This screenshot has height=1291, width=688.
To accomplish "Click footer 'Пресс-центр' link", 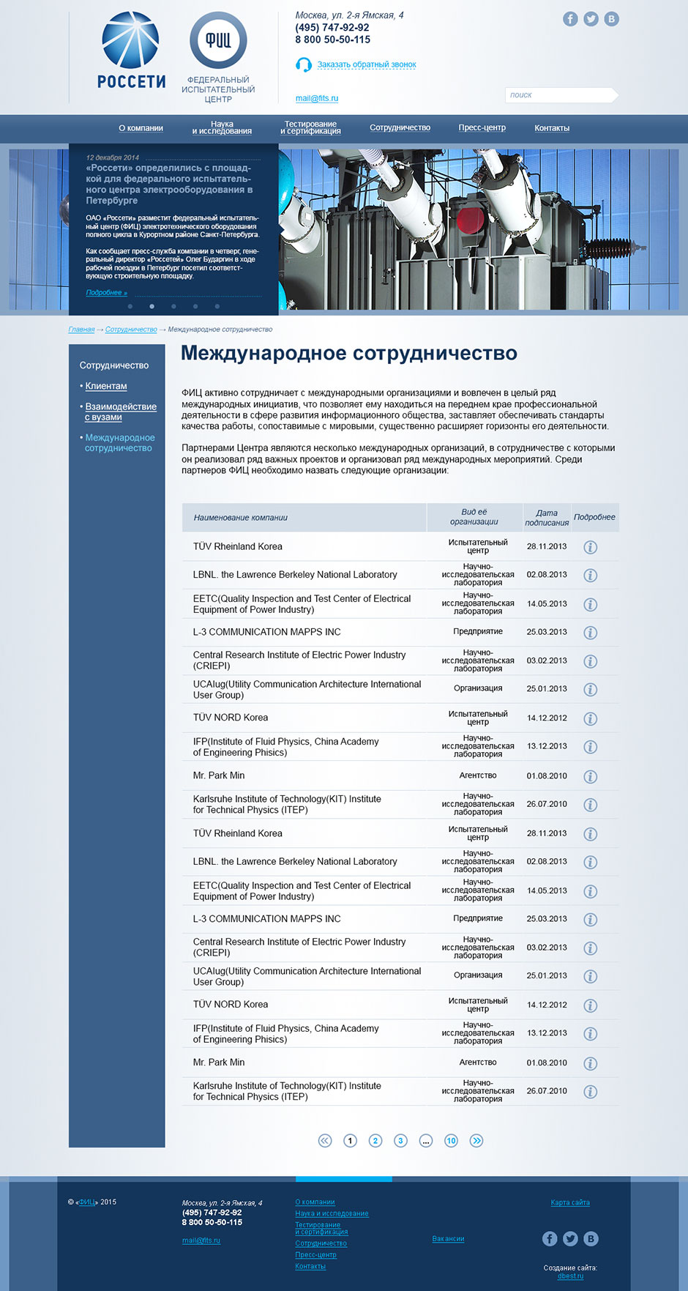I will 315,1254.
